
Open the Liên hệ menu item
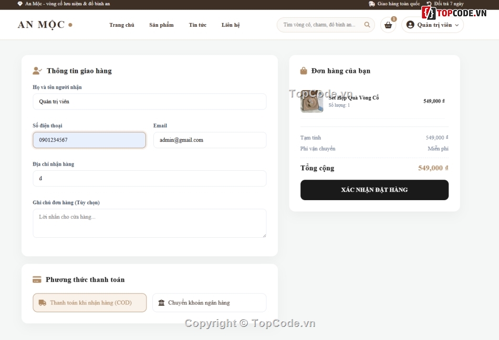[231, 25]
